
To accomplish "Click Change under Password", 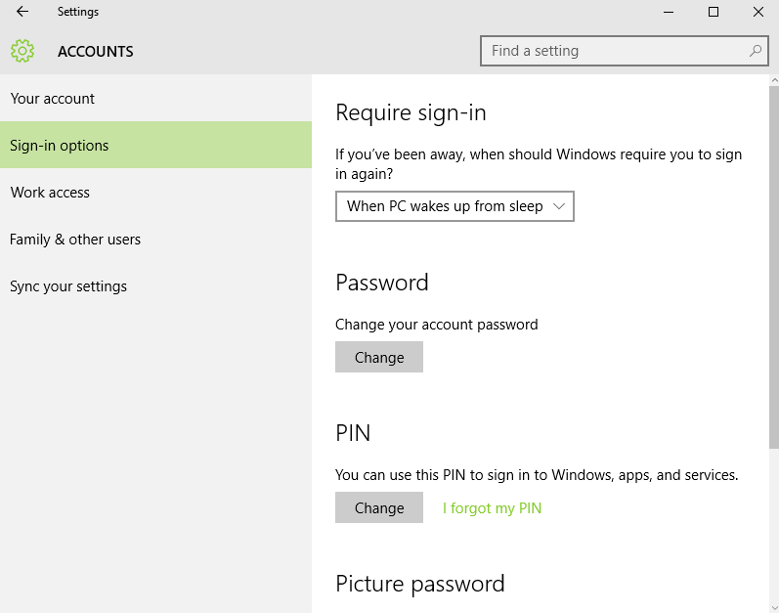I will (x=379, y=357).
